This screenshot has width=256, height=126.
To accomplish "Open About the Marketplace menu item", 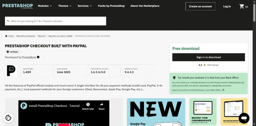I will (x=145, y=6).
